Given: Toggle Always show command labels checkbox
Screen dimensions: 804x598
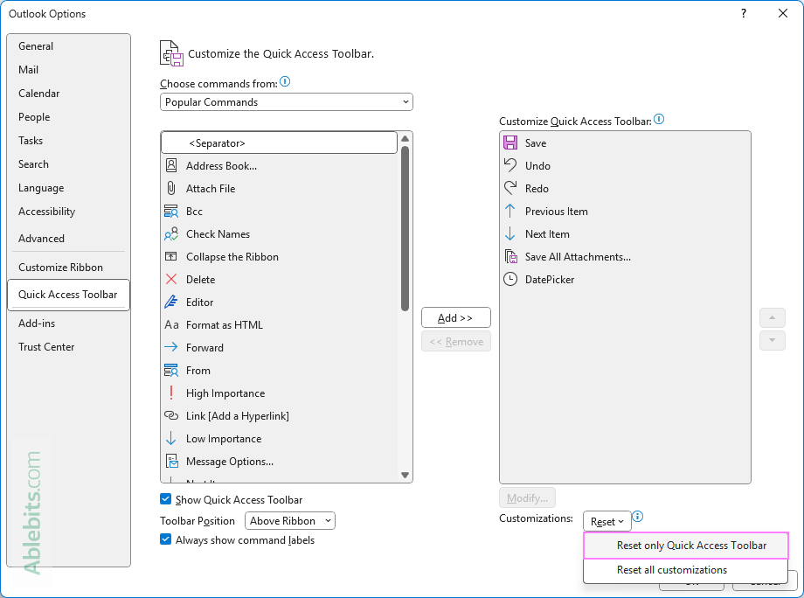Looking at the screenshot, I should coord(166,539).
